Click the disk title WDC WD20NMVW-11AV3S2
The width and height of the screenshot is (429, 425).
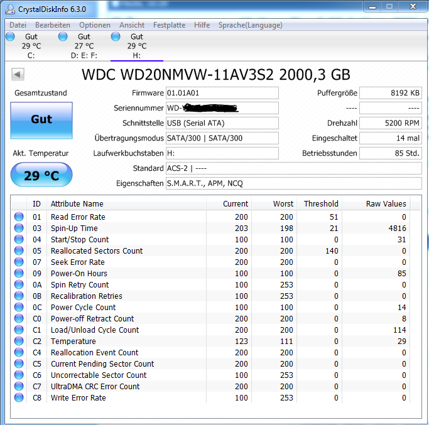(216, 75)
